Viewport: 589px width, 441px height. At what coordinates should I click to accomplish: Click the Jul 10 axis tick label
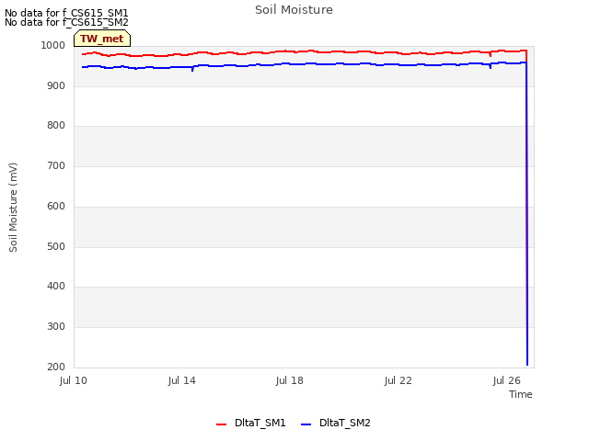point(74,380)
